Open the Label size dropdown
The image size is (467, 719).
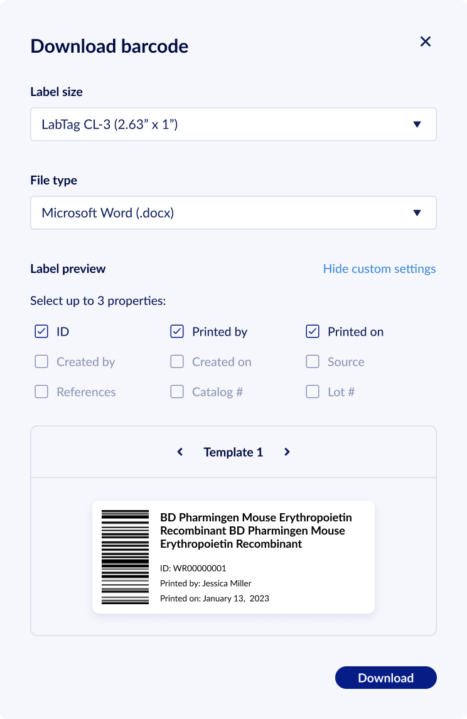tap(233, 124)
